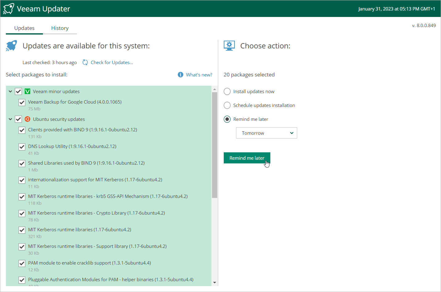Click the info icon next to What's new
This screenshot has height=292, width=441.
pyautogui.click(x=181, y=75)
